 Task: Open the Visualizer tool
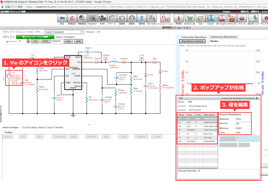pos(92,18)
